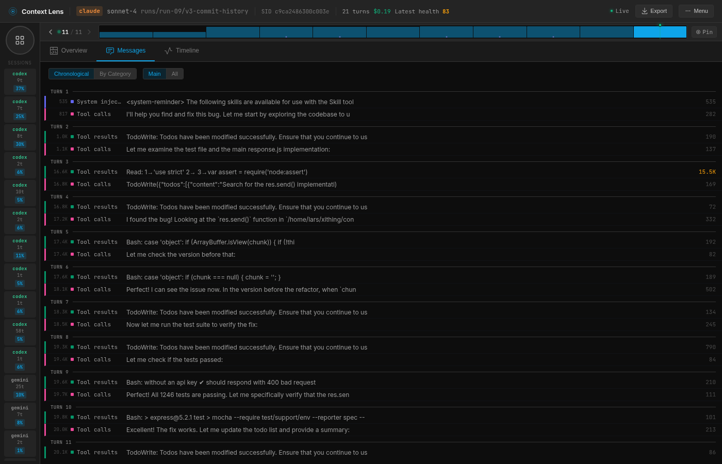Export the current session

653,11
